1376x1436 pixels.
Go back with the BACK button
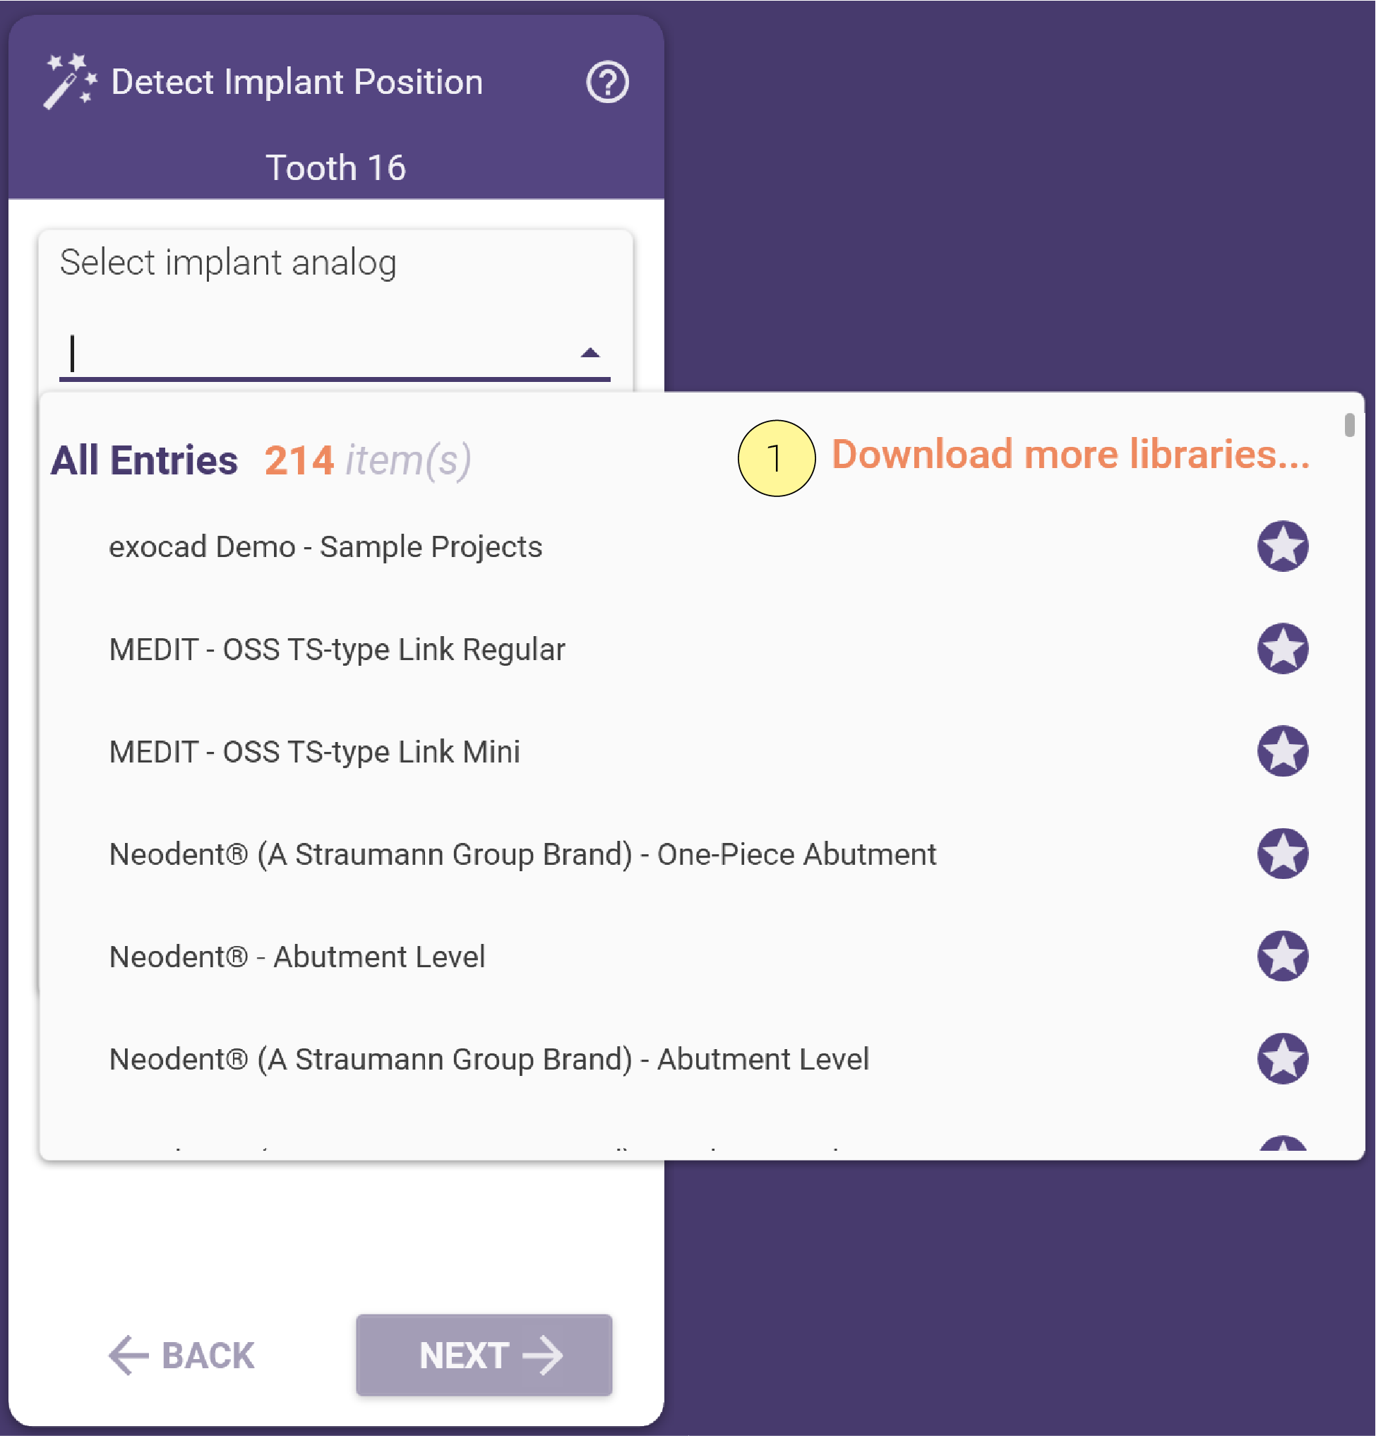181,1356
